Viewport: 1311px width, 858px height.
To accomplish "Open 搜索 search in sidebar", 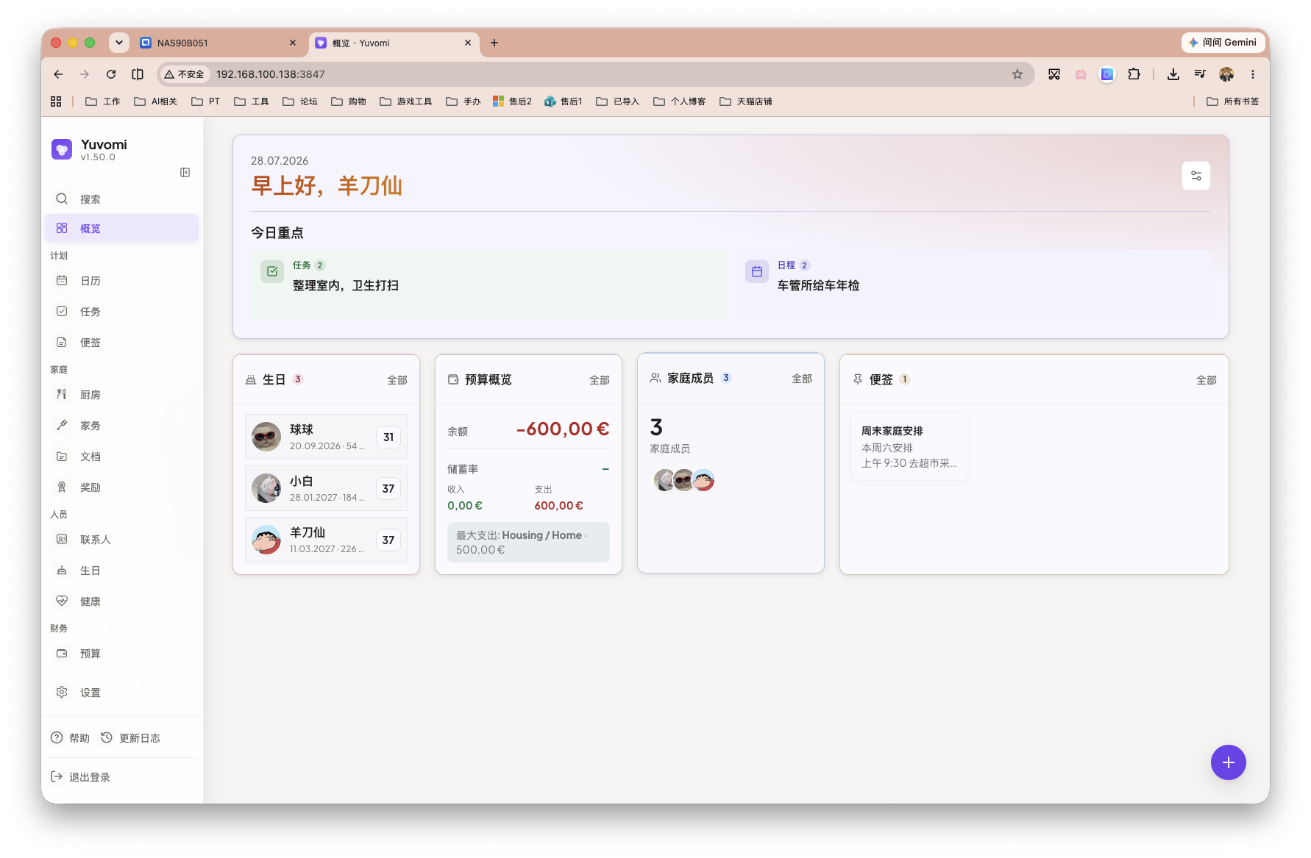I will tap(122, 199).
